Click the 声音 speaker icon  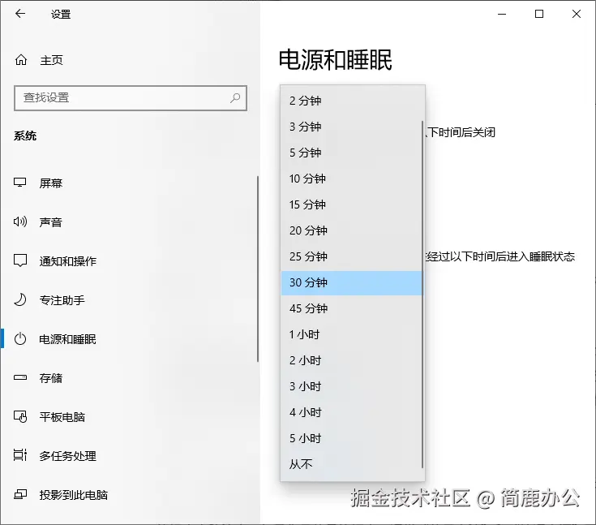(20, 222)
